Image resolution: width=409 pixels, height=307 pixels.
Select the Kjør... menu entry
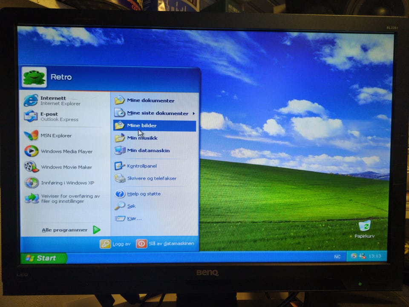155,219
